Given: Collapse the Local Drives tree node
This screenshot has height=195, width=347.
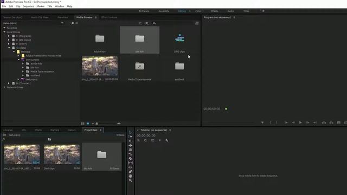Looking at the screenshot, I should tap(4, 32).
